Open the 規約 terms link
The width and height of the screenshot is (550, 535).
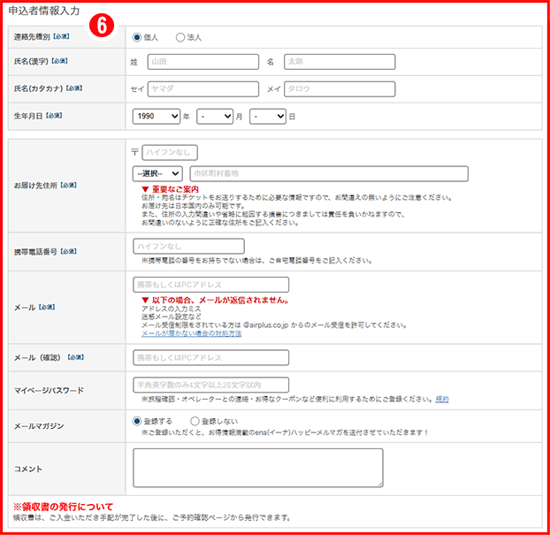(x=441, y=400)
